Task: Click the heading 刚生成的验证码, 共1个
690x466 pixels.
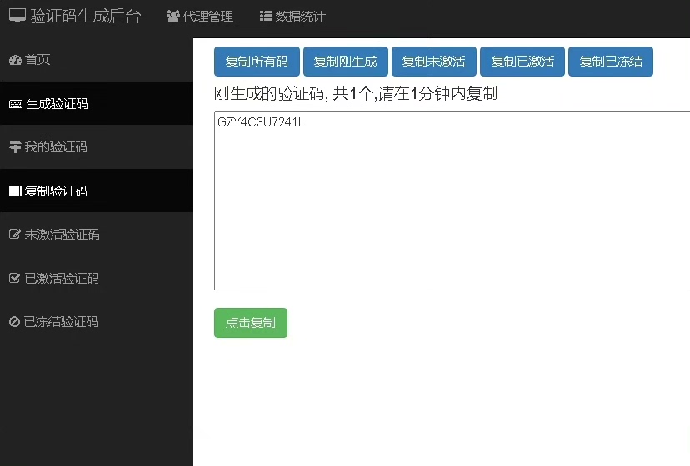Action: tap(293, 94)
